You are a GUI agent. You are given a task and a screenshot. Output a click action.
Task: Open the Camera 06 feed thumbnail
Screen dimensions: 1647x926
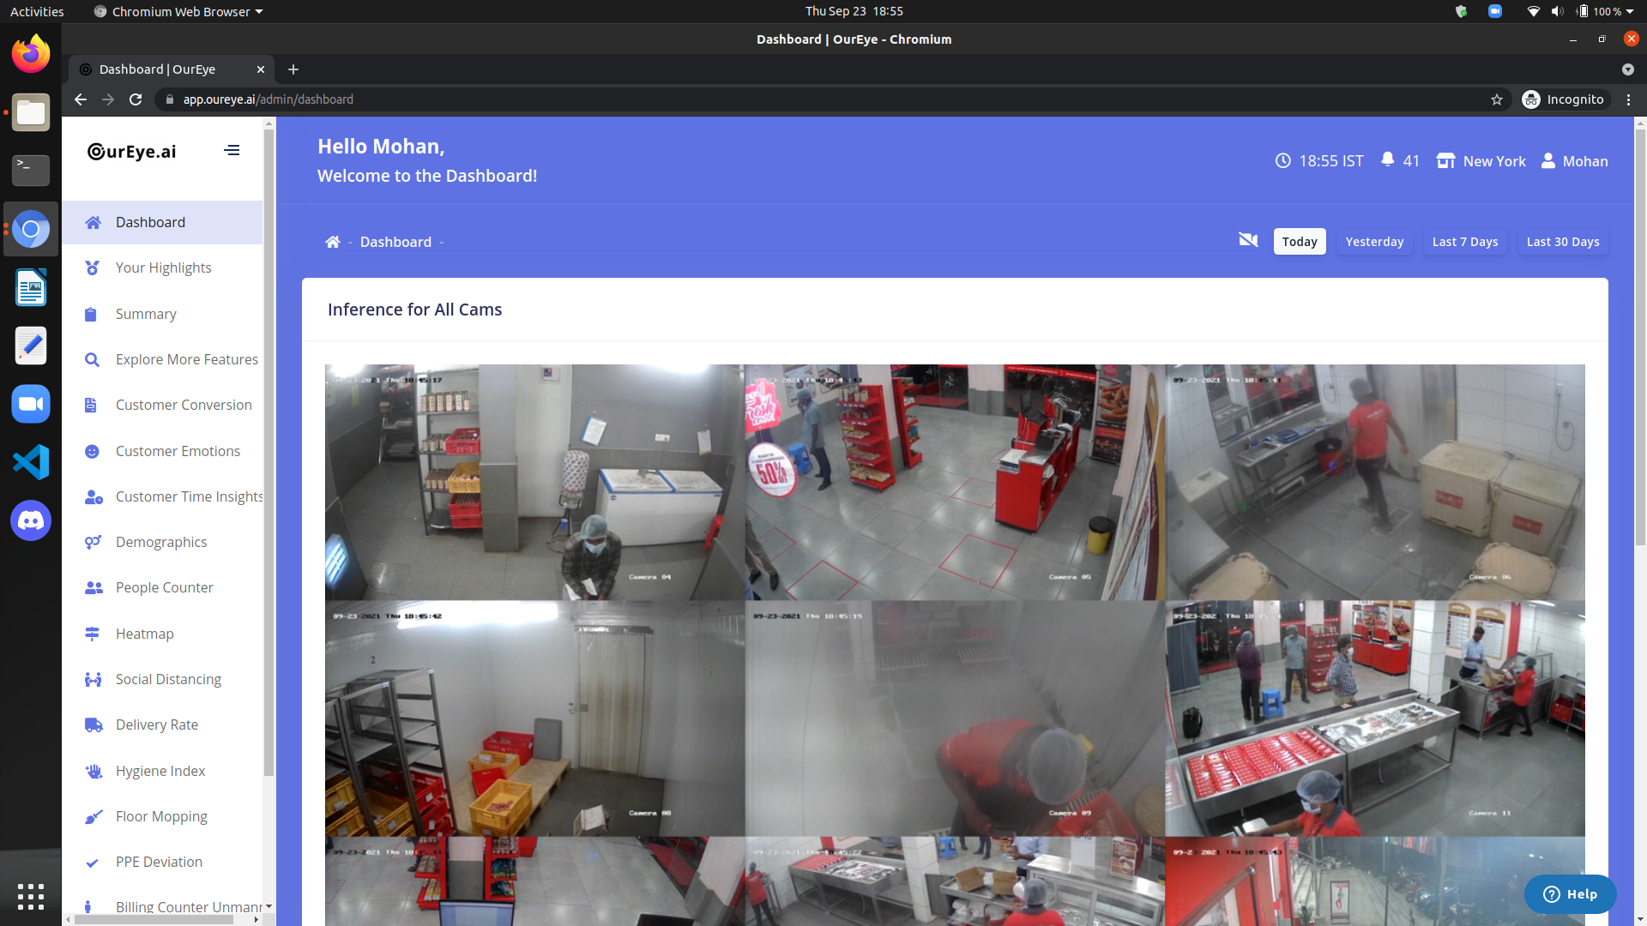point(1375,482)
